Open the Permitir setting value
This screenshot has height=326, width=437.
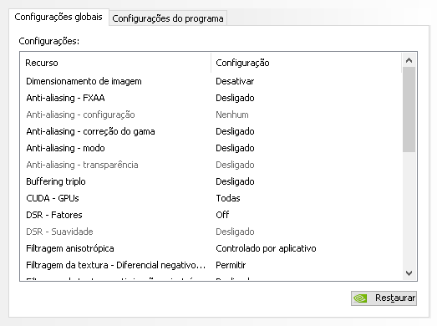click(x=231, y=265)
